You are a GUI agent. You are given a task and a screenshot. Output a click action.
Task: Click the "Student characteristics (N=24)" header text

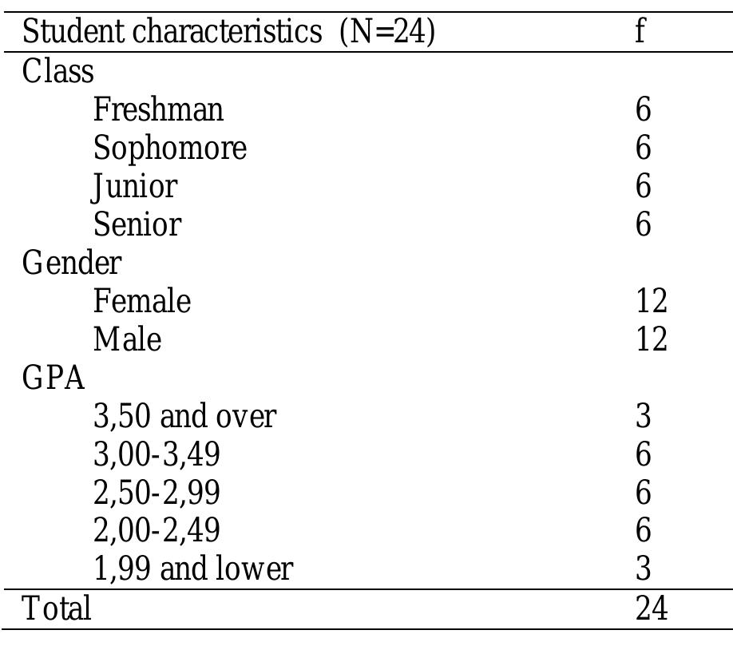point(228,34)
